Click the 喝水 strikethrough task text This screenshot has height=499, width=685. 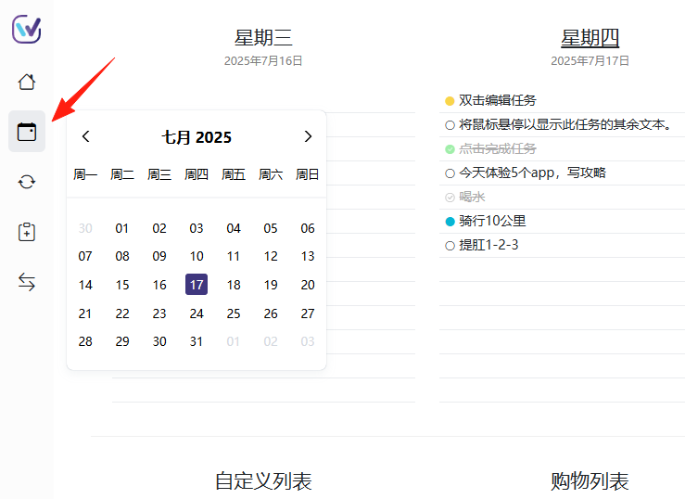point(472,197)
